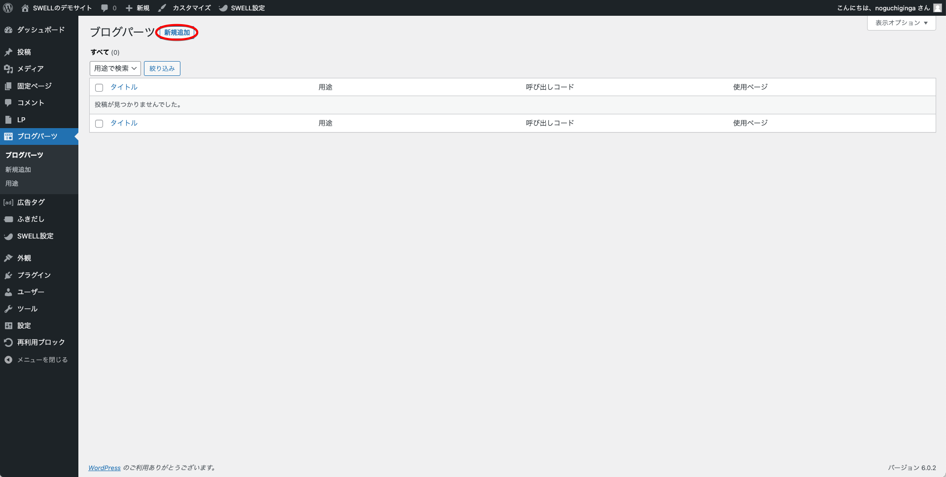Open the SWELL設定 sidebar menu item
This screenshot has height=477, width=946.
(35, 236)
